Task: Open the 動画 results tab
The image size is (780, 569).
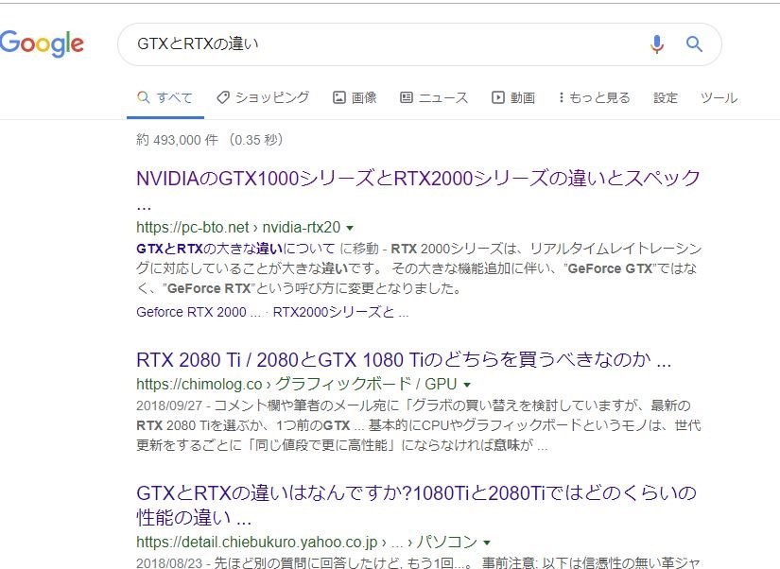Action: click(513, 97)
